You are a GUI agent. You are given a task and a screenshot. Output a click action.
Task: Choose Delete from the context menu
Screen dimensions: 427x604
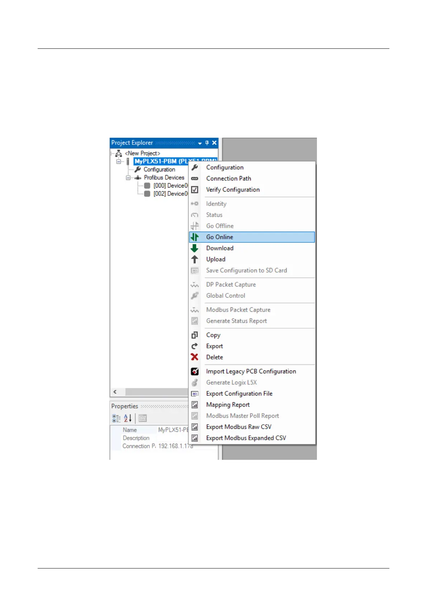pyautogui.click(x=252, y=357)
